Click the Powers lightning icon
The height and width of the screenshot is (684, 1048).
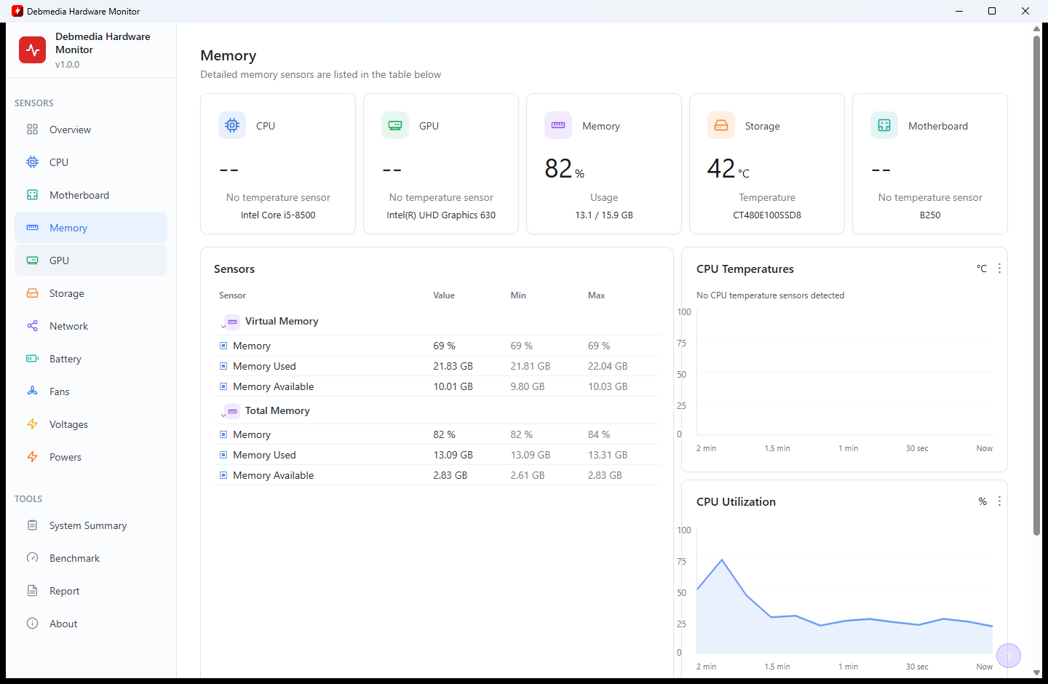click(32, 457)
